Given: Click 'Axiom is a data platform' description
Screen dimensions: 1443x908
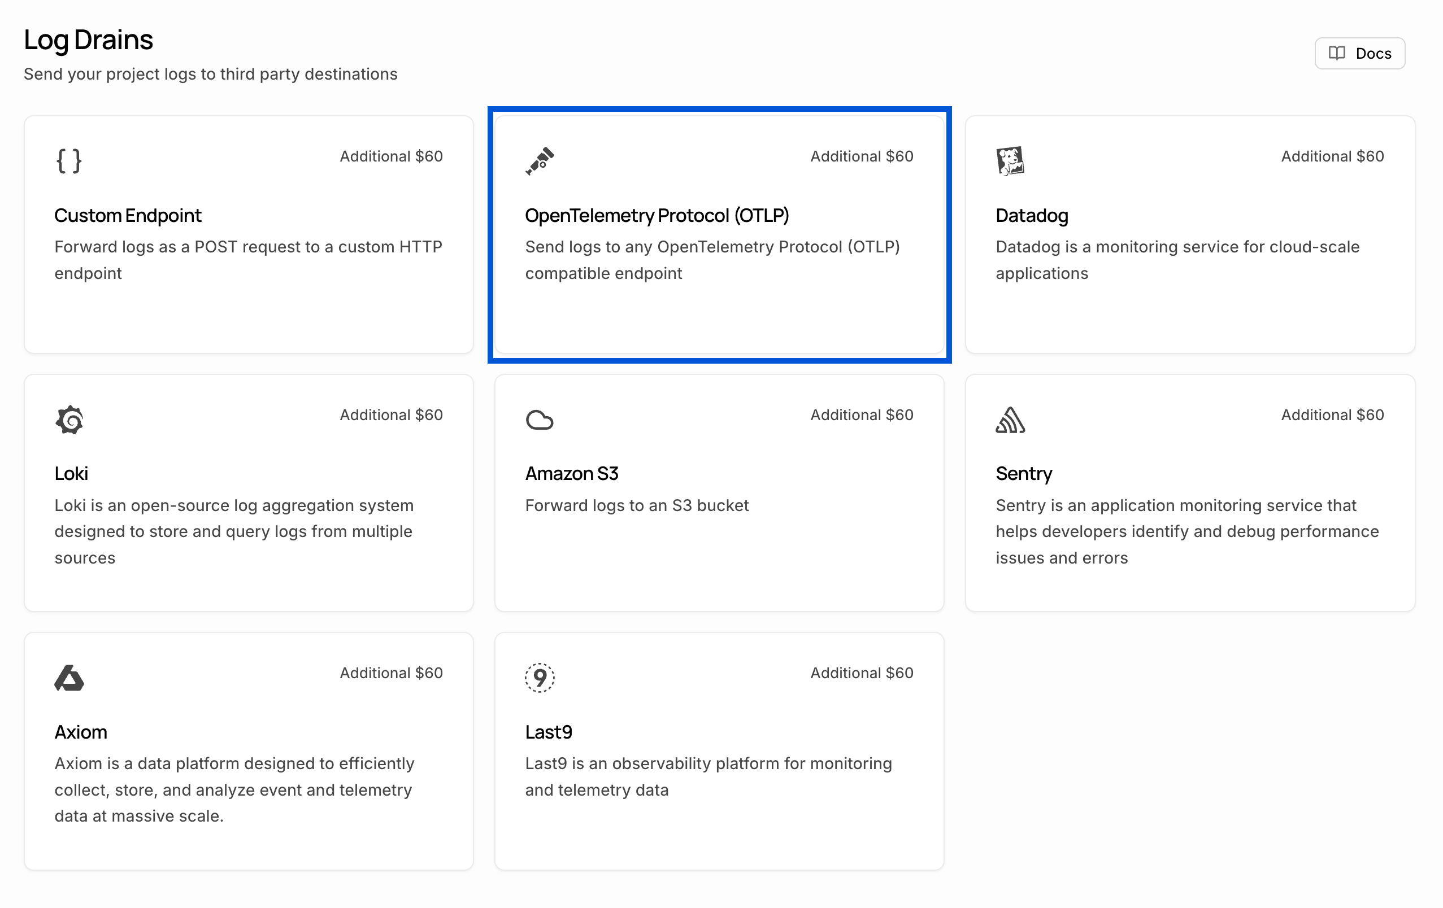Looking at the screenshot, I should [x=235, y=790].
